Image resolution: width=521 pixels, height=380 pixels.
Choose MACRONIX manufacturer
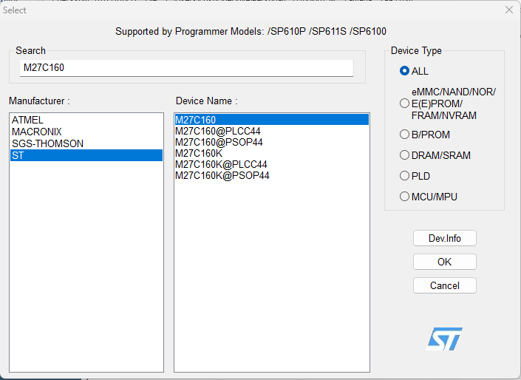coord(37,132)
